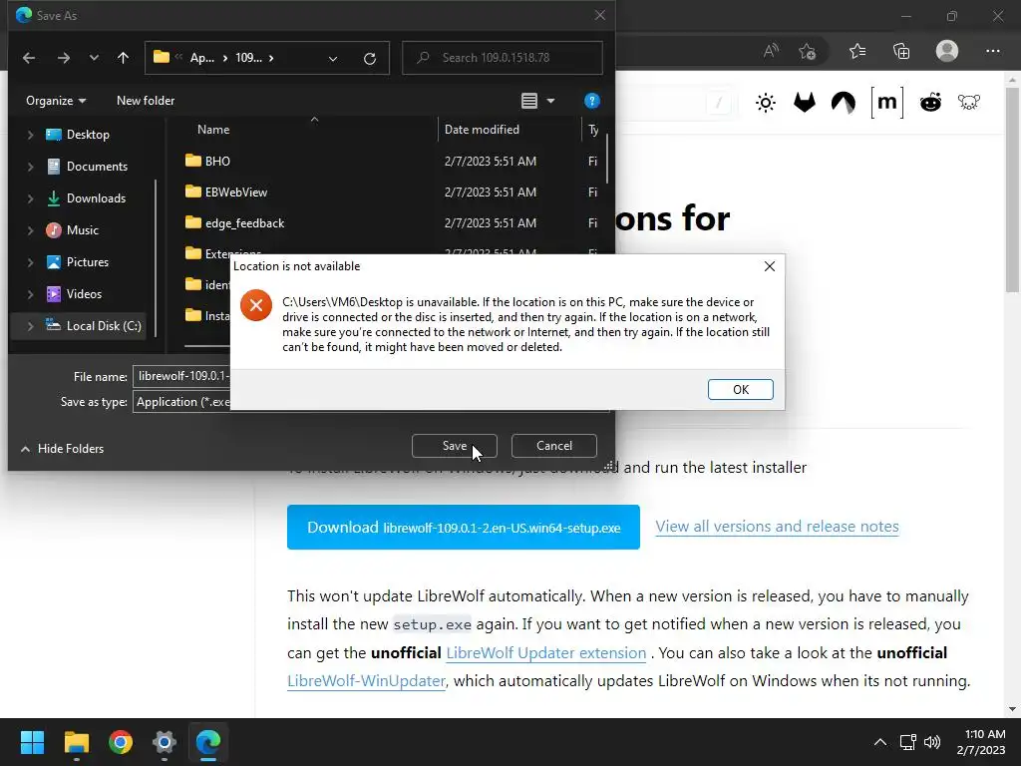Select Videos in navigation pane
The image size is (1021, 766).
tap(84, 294)
